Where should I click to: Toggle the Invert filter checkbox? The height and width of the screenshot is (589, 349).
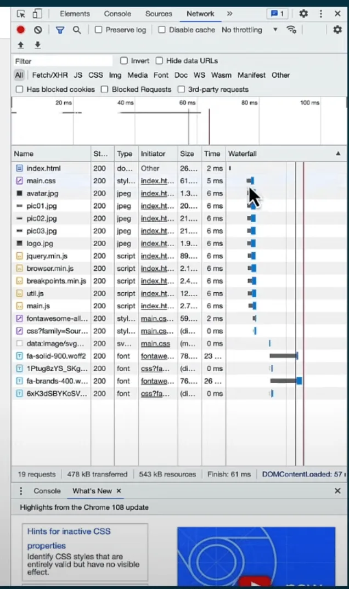pyautogui.click(x=123, y=60)
